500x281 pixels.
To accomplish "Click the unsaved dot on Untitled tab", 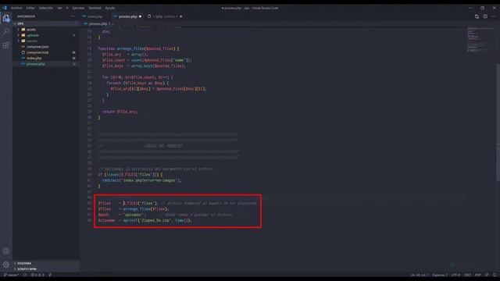I will coord(180,16).
